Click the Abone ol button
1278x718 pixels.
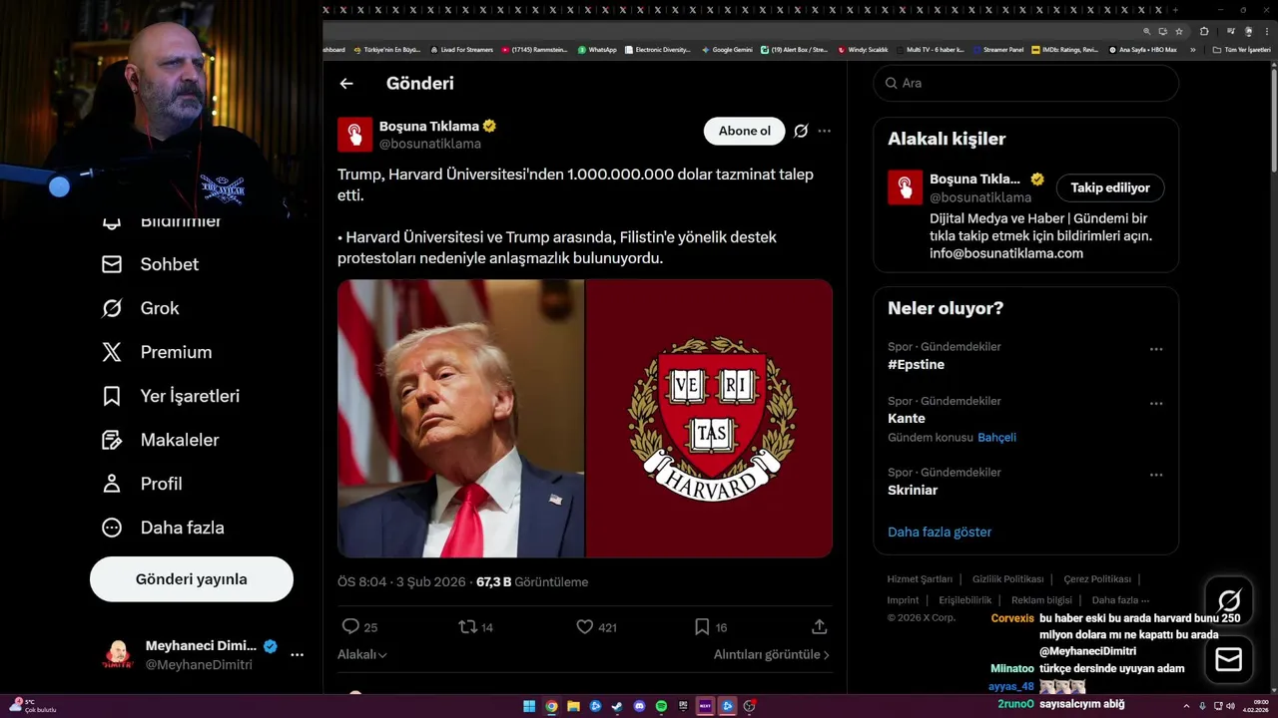744,131
